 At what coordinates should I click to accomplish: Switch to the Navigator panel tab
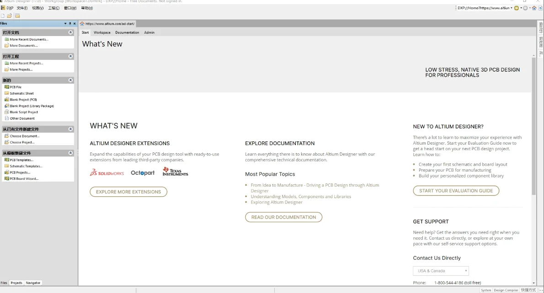tap(33, 283)
